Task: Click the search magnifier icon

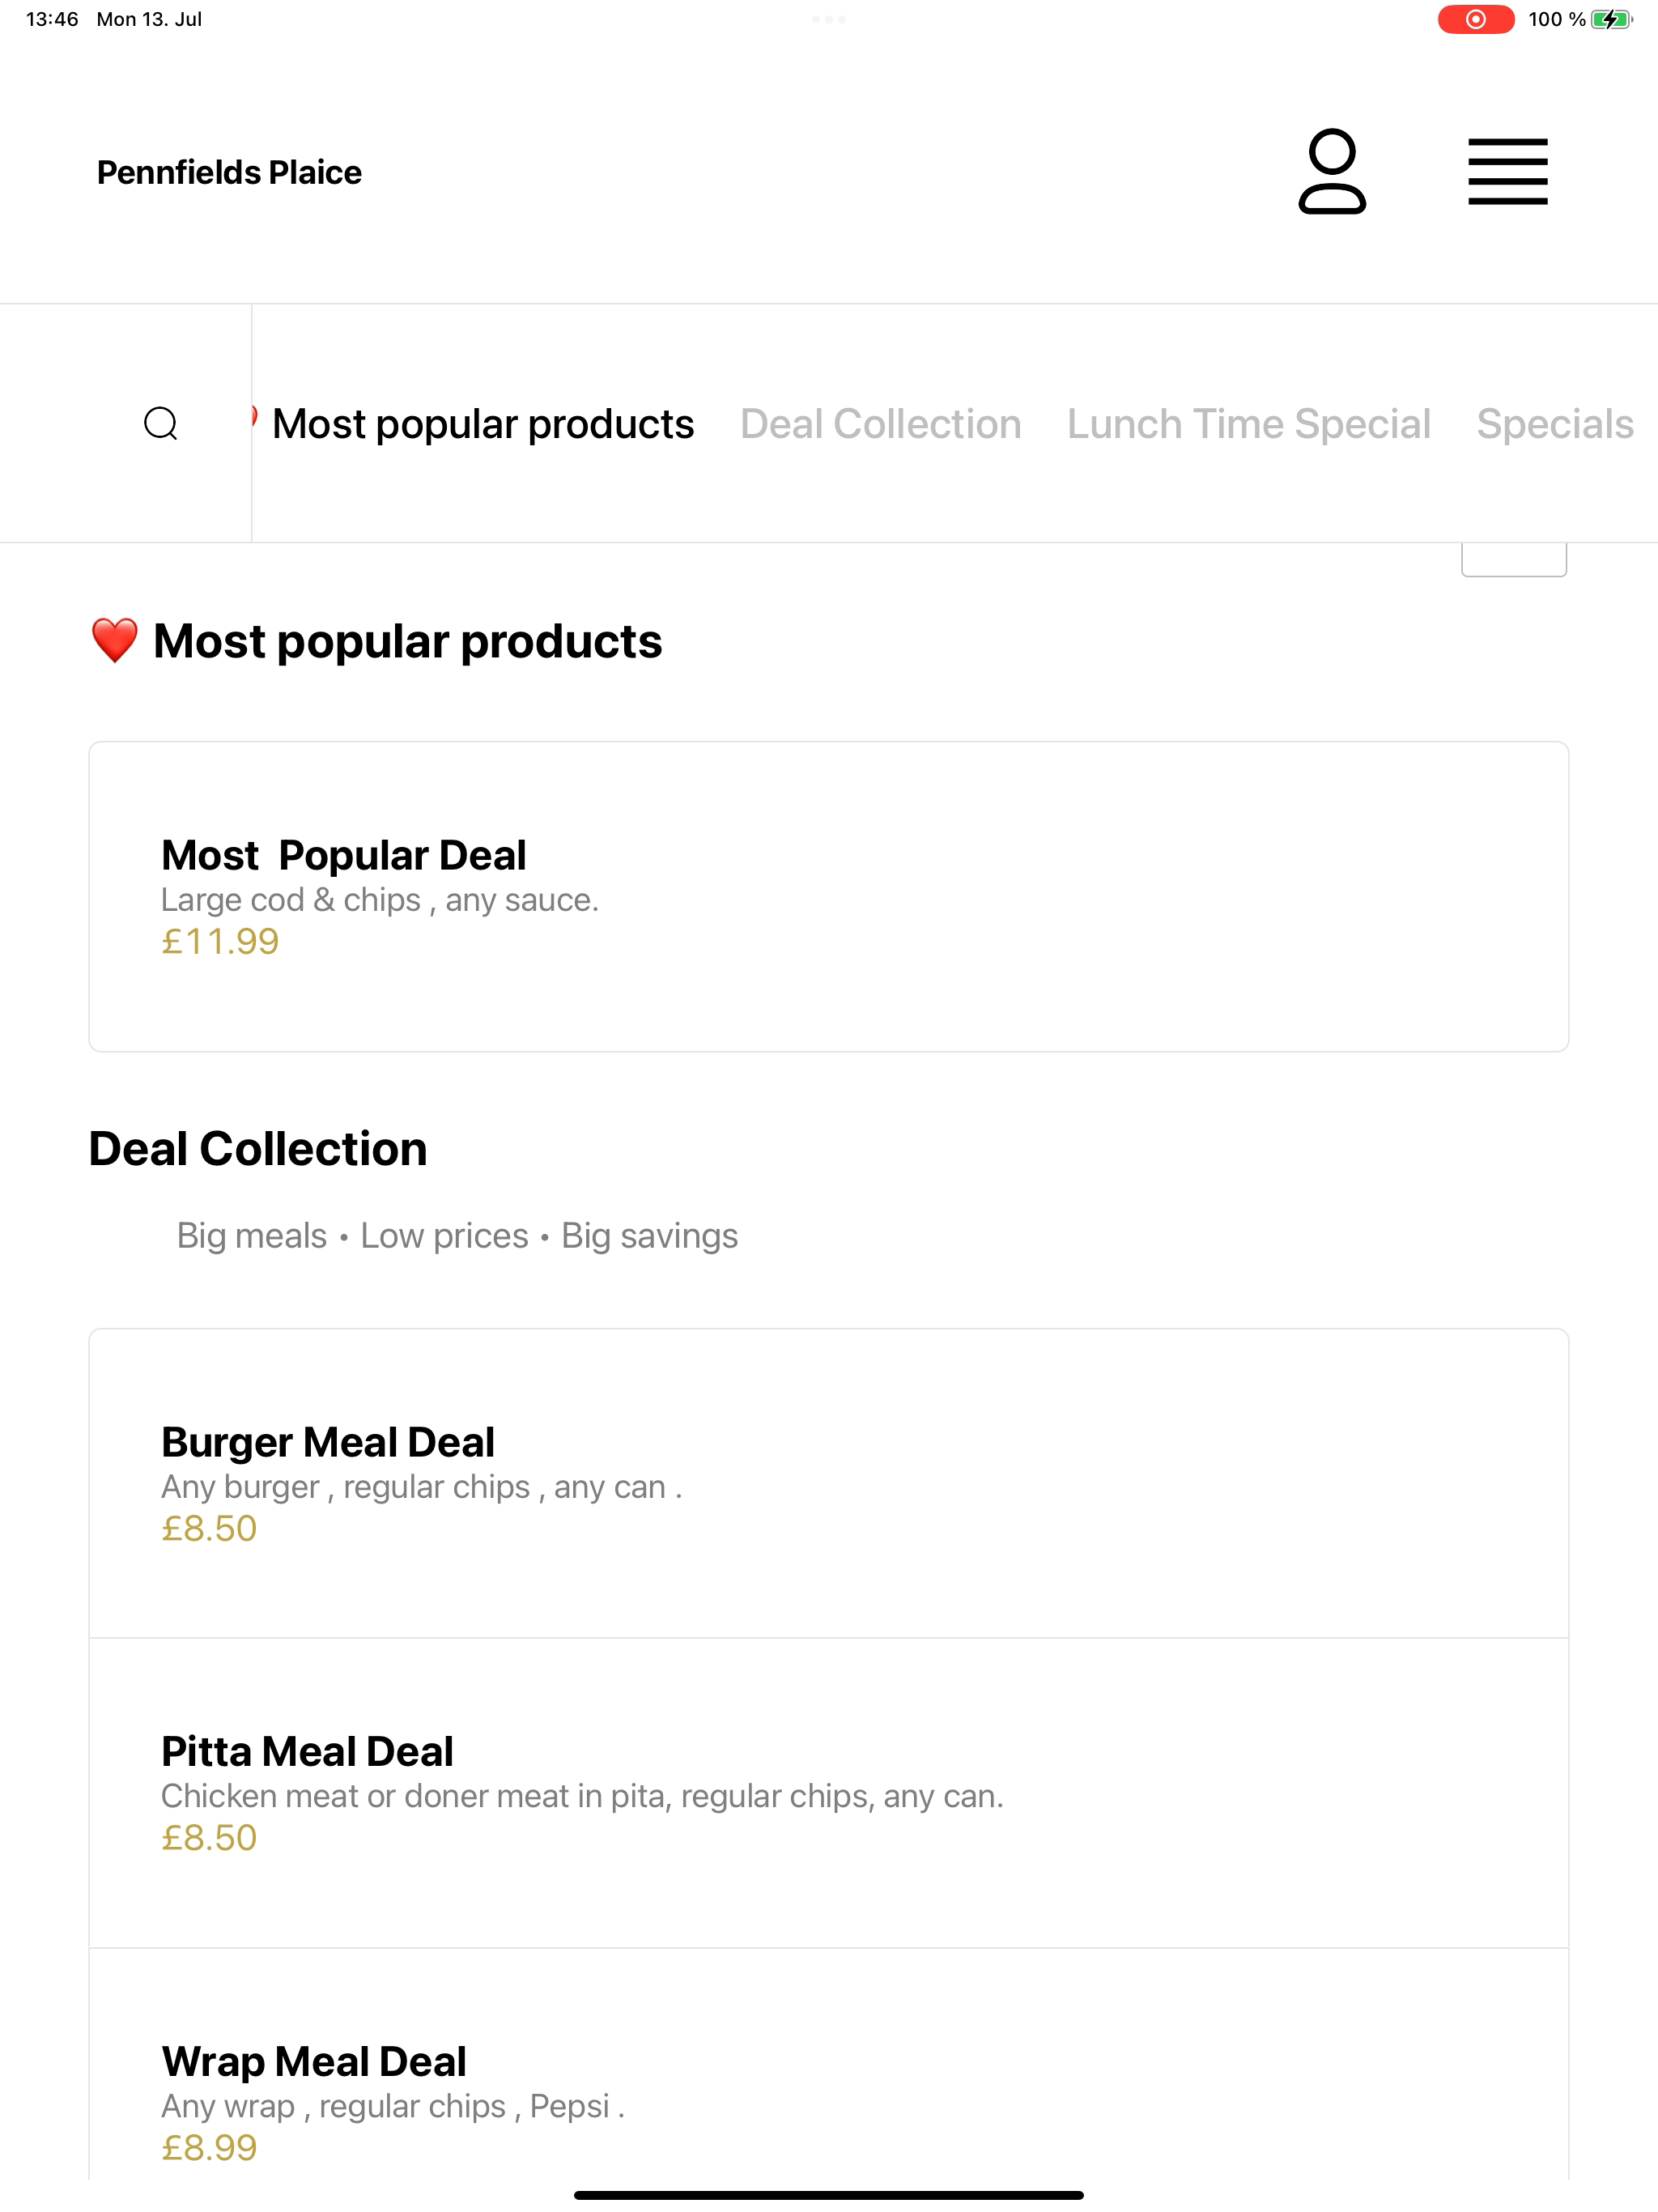Action: (x=161, y=423)
